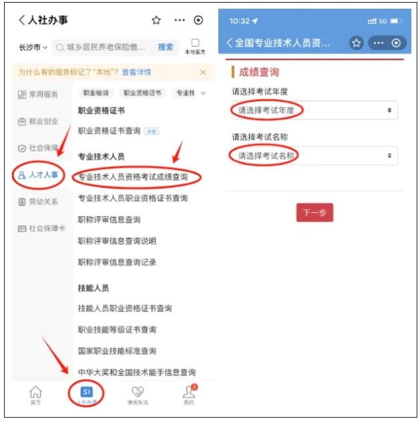Image resolution: width=420 pixels, height=421 pixels.
Task: Tap the target close icon in blue header
Action: pyautogui.click(x=396, y=43)
